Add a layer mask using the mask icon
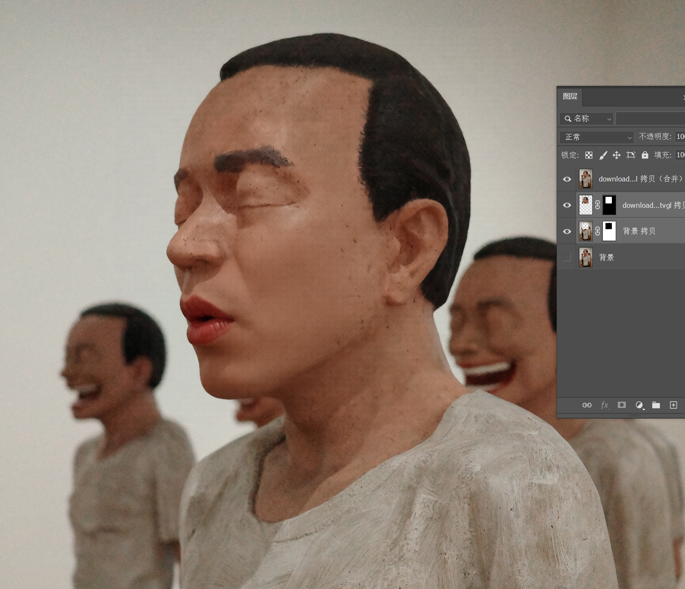 pos(622,405)
